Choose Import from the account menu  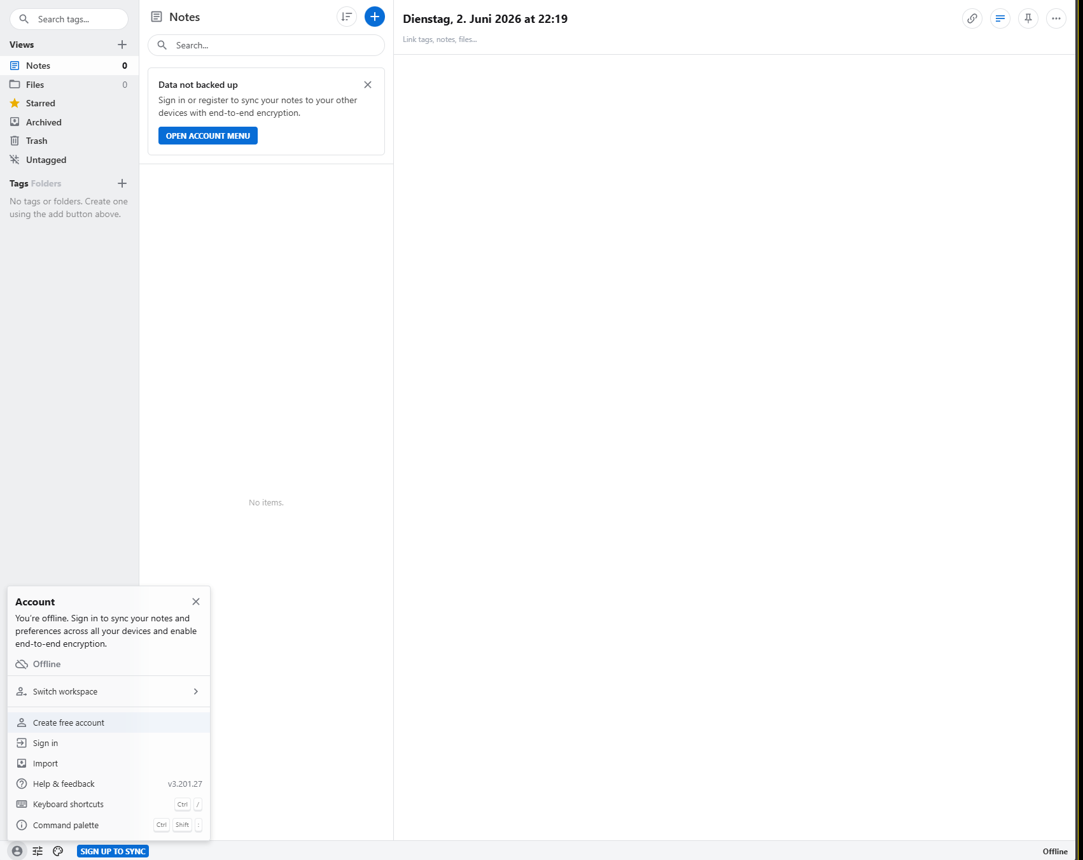[109, 763]
